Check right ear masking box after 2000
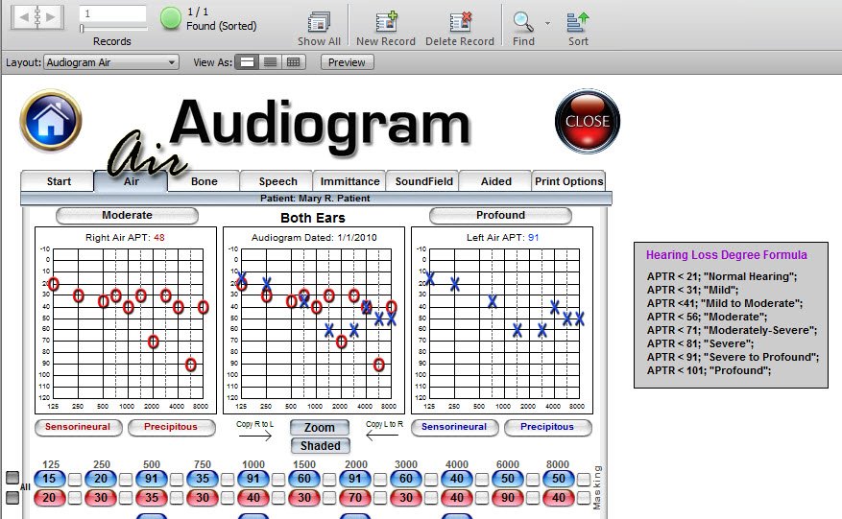The height and width of the screenshot is (519, 842). click(379, 498)
